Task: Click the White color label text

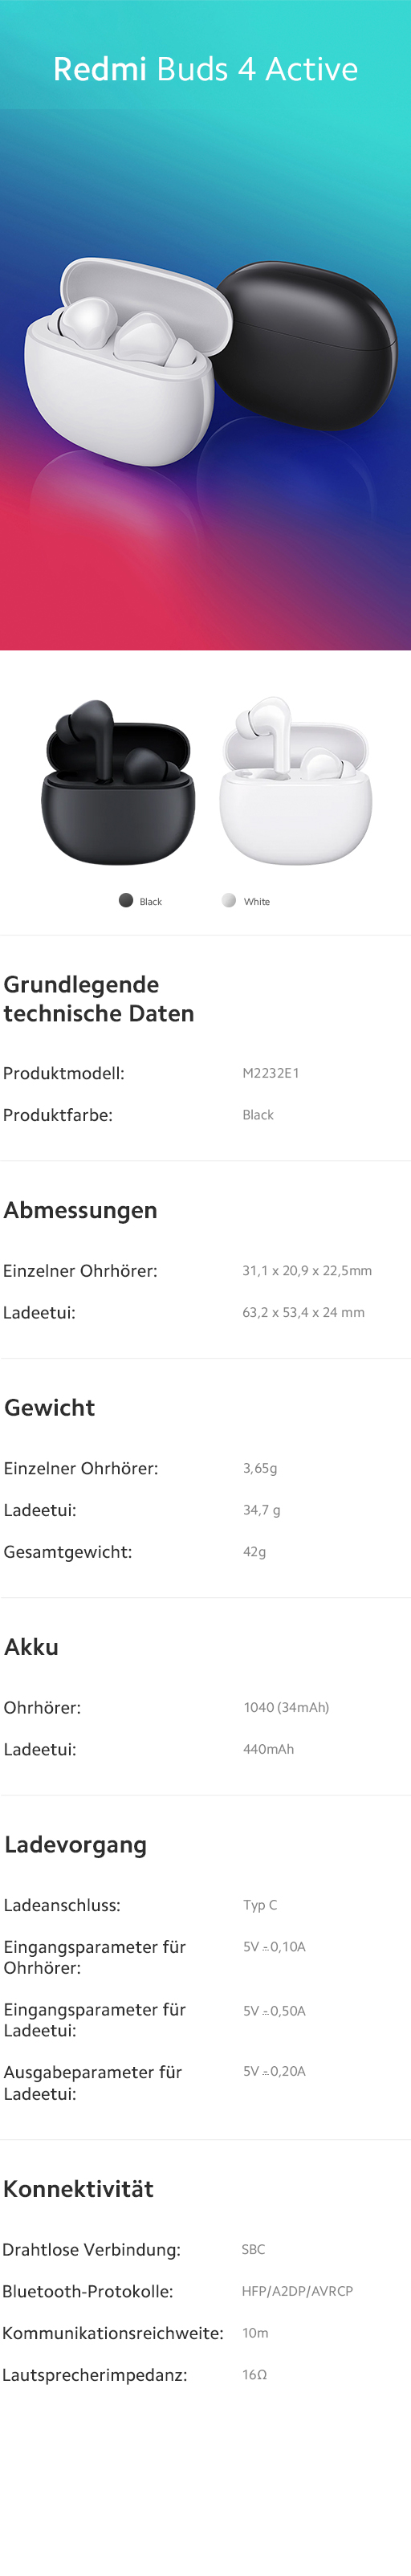Action: 257,901
